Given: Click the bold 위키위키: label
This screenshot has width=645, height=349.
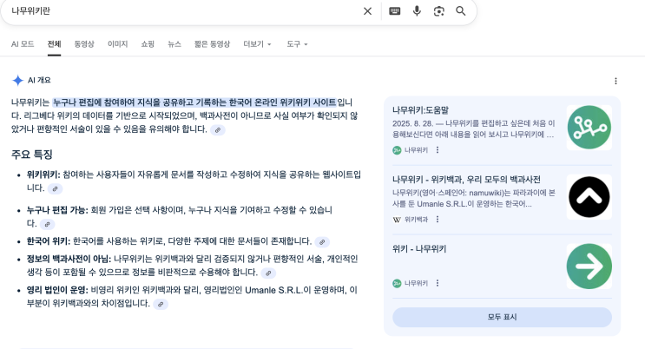Looking at the screenshot, I should pos(43,174).
